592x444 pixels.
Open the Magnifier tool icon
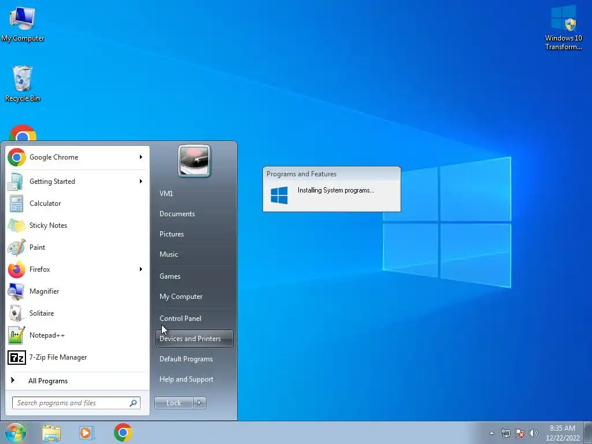point(16,291)
